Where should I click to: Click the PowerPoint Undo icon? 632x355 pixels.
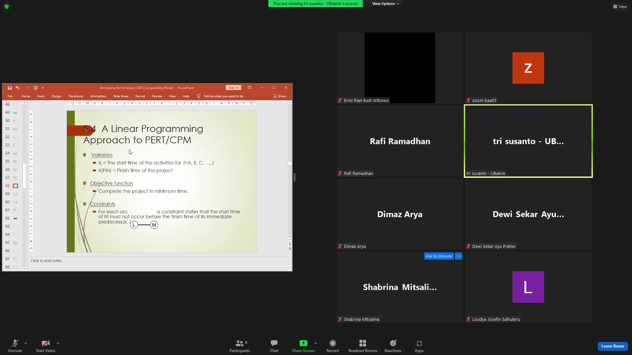pos(17,88)
